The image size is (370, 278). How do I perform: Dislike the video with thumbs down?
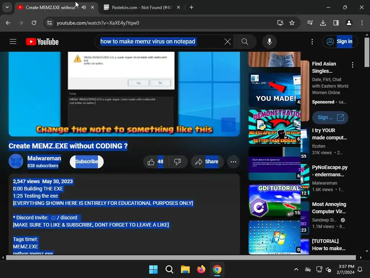tap(177, 162)
